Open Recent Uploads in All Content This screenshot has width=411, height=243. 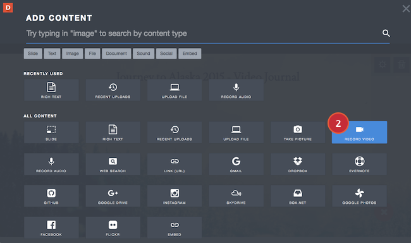175,133
